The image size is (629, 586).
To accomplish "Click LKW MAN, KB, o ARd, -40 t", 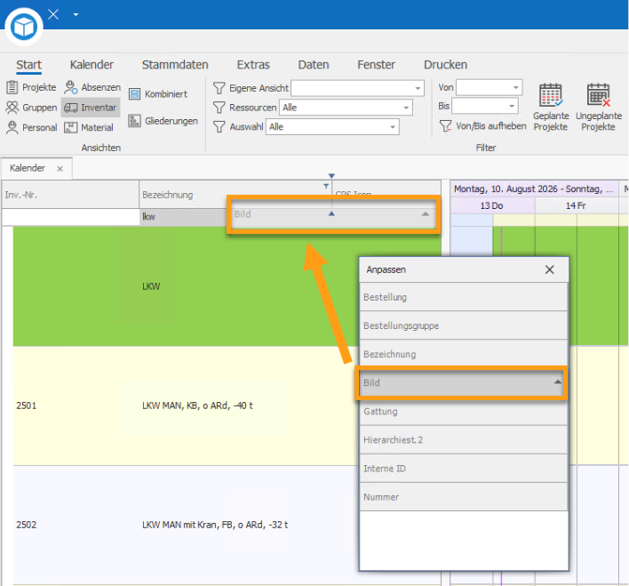I will (197, 405).
